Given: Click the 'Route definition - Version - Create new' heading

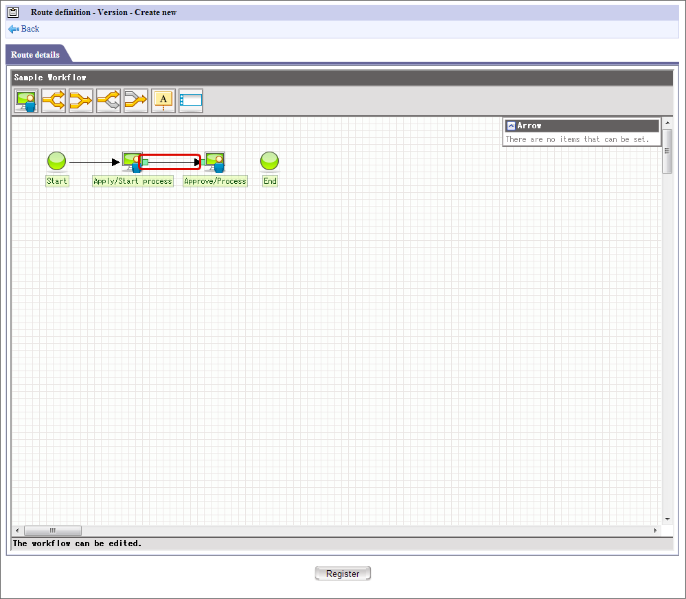Looking at the screenshot, I should 104,12.
